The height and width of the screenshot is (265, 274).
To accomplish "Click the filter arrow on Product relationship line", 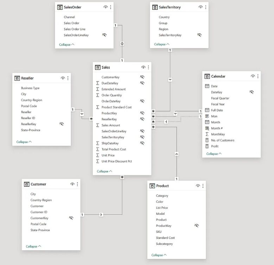I will click(177, 154).
